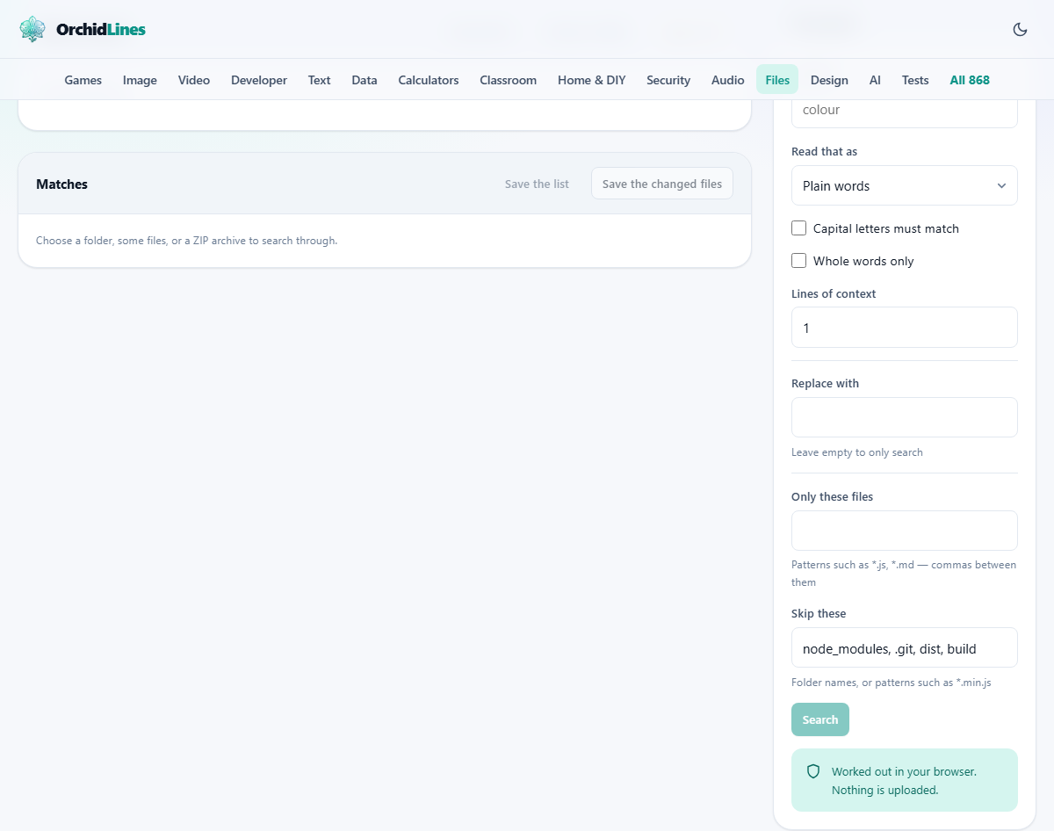
Task: Switch to the Image category
Action: (x=140, y=80)
